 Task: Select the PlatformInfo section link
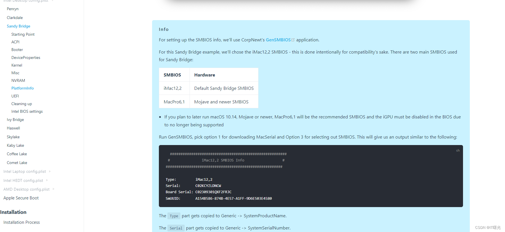[22, 88]
